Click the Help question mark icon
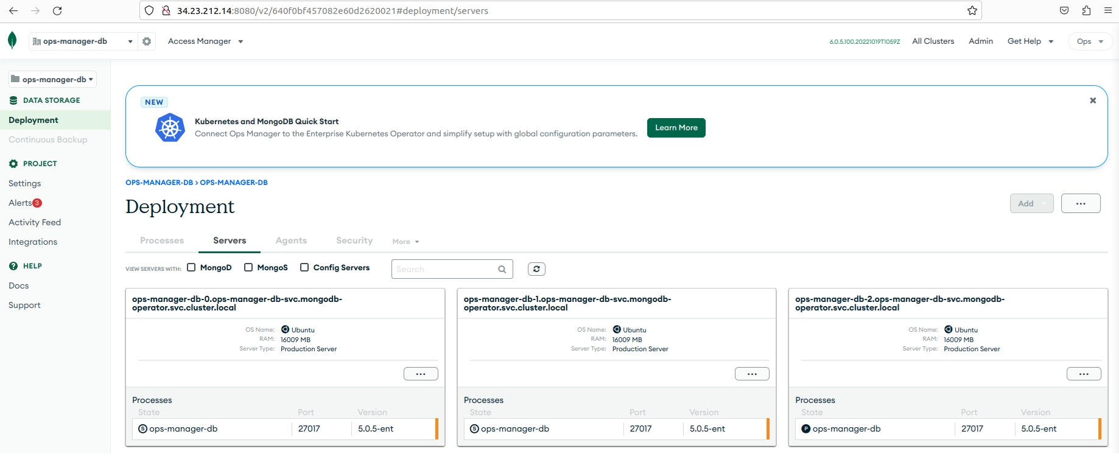Screen dimensions: 1119x476 (13, 266)
